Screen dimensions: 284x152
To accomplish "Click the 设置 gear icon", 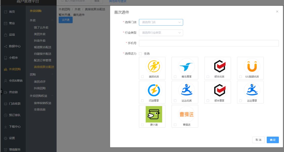I will (6, 138).
